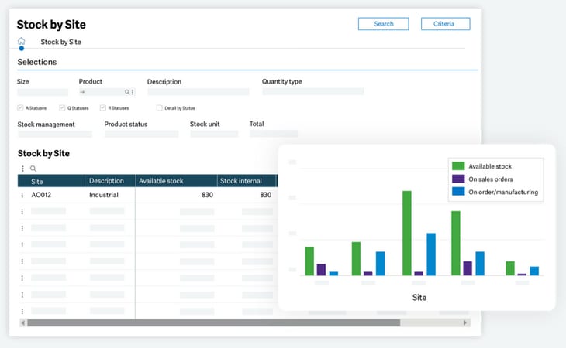
Task: Select the Industrial description cell
Action: pos(104,195)
